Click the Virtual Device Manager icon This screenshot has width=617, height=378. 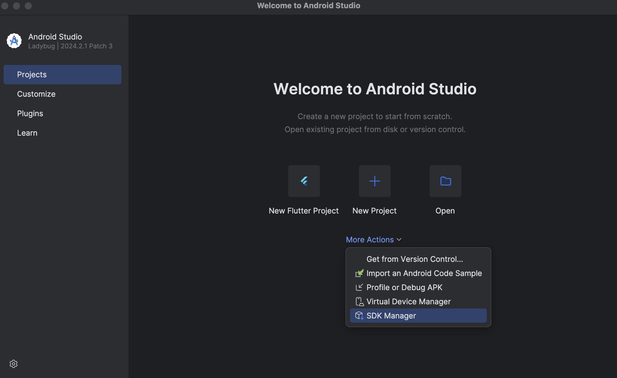pos(359,302)
